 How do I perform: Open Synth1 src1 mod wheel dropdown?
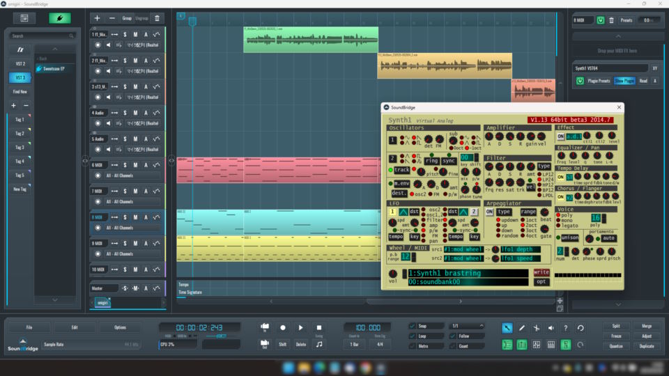pyautogui.click(x=463, y=249)
